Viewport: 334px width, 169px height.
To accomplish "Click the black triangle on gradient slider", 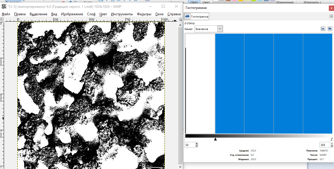I will pyautogui.click(x=215, y=139).
